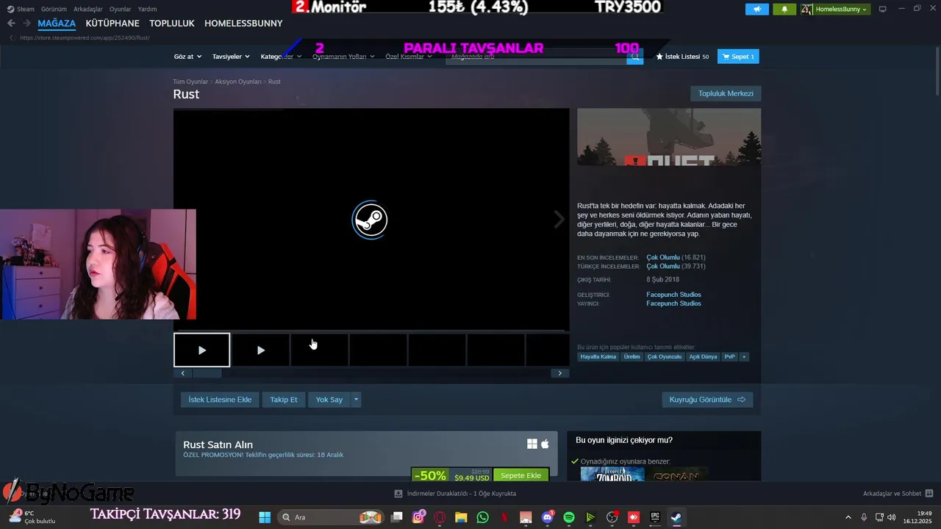Open Netflix from the taskbar
This screenshot has height=529, width=941.
click(x=504, y=517)
